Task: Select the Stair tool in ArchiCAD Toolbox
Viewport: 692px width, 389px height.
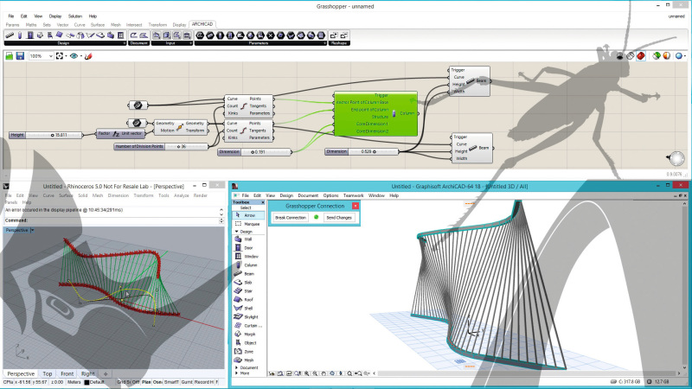Action: click(248, 291)
